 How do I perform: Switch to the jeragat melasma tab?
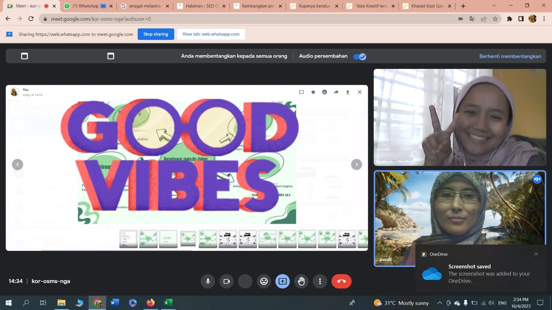pos(145,6)
